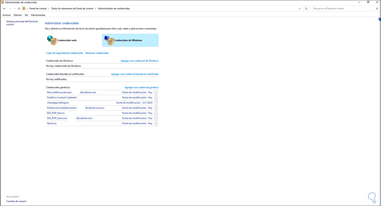Click Agregar una credencial genérica
The height and width of the screenshot is (206, 381).
click(x=141, y=87)
